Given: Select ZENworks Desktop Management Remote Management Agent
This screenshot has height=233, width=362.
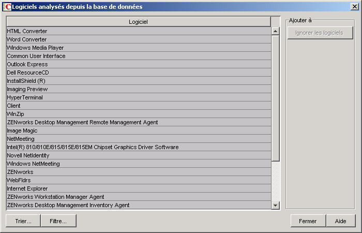Looking at the screenshot, I should [x=139, y=122].
